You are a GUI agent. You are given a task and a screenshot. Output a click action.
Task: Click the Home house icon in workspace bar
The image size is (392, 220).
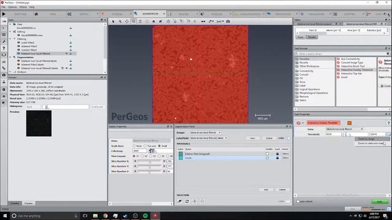coord(36,14)
